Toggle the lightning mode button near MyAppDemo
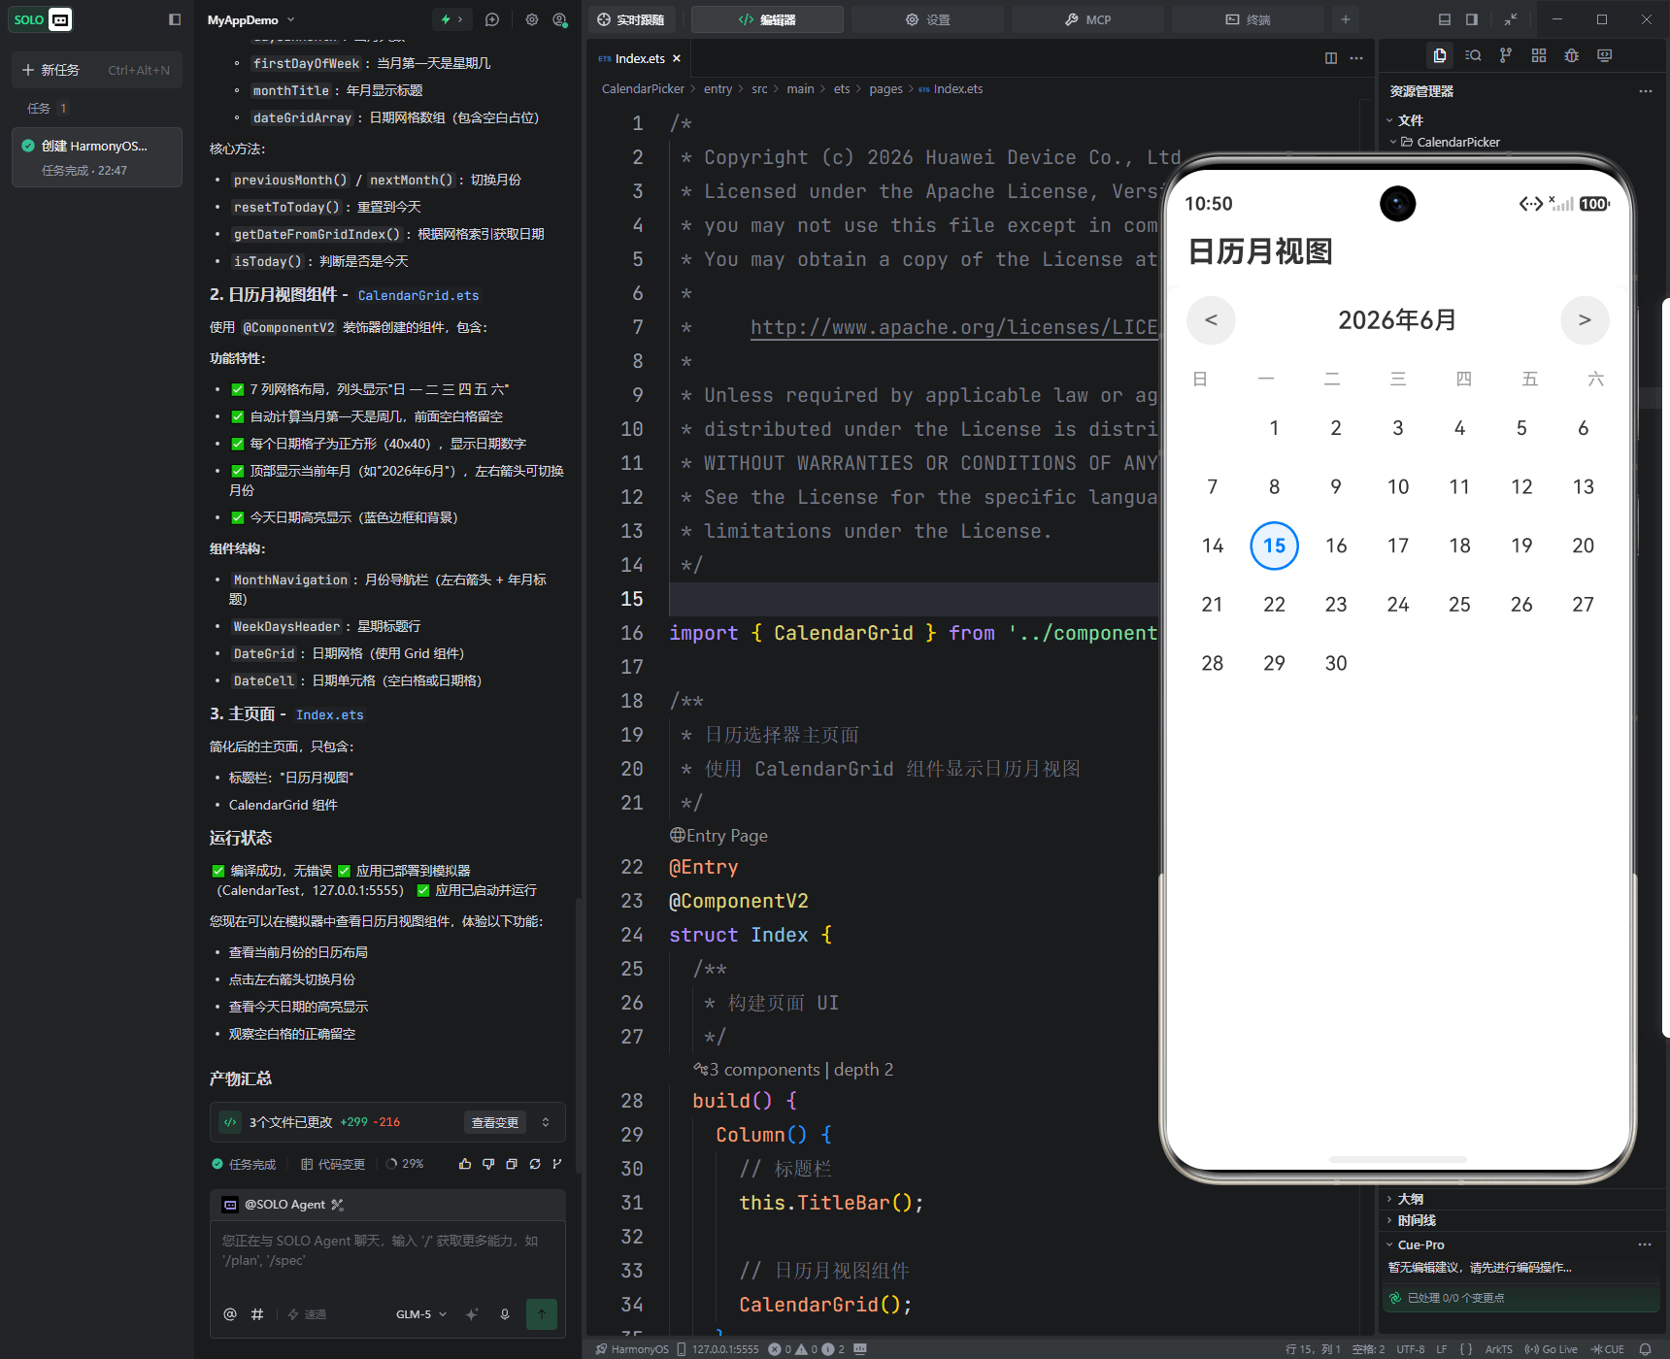 [451, 19]
